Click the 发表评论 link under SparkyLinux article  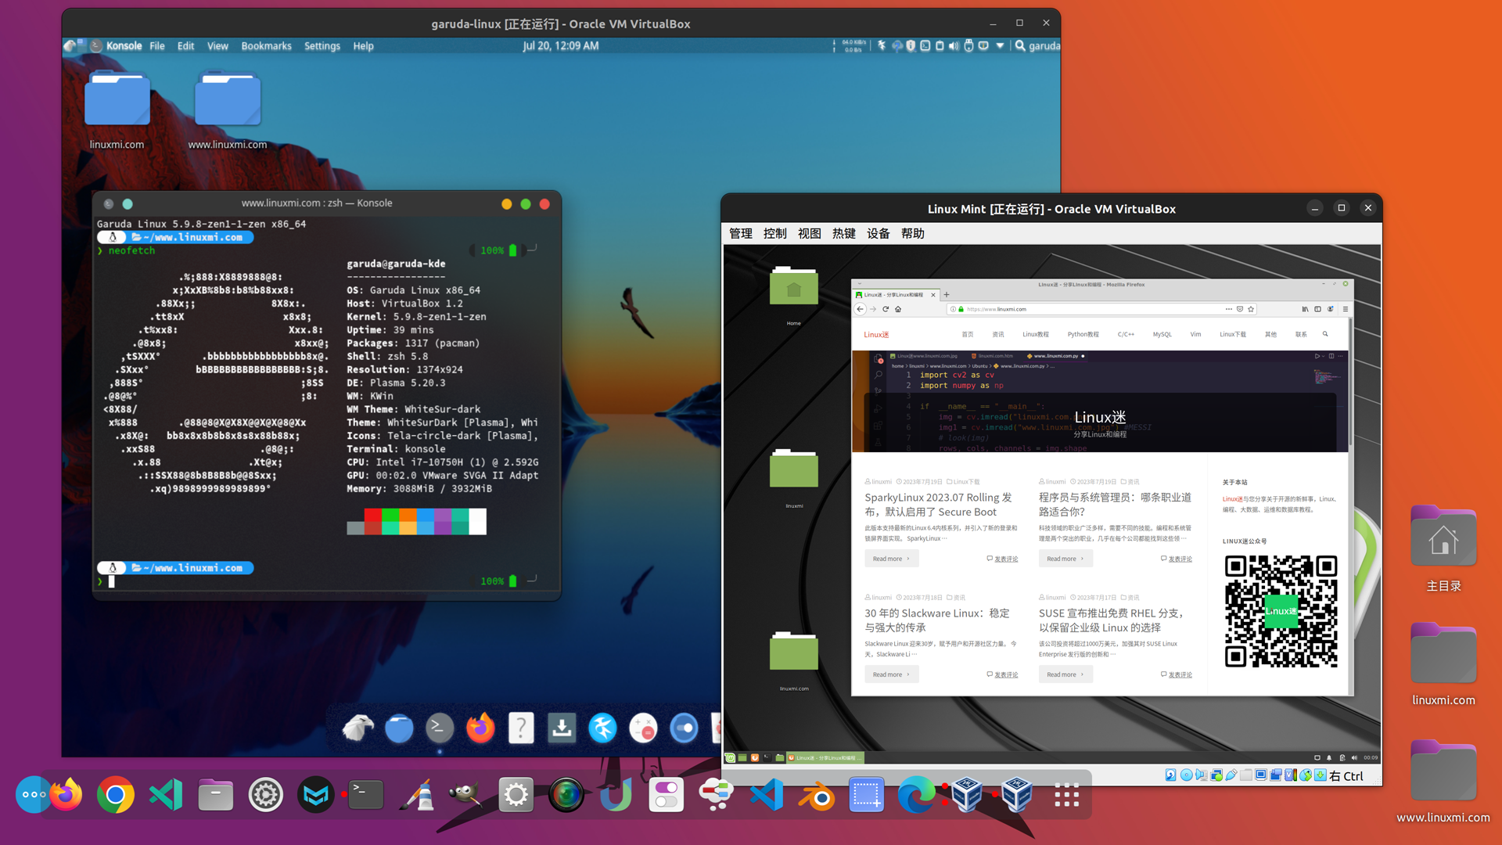pyautogui.click(x=1006, y=559)
